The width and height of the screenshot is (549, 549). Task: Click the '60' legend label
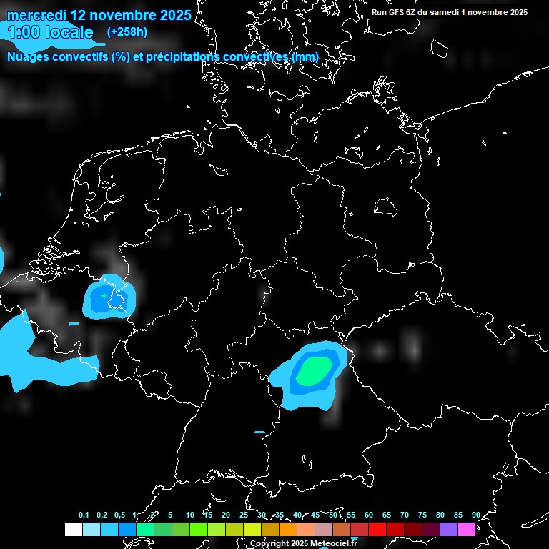[369, 515]
